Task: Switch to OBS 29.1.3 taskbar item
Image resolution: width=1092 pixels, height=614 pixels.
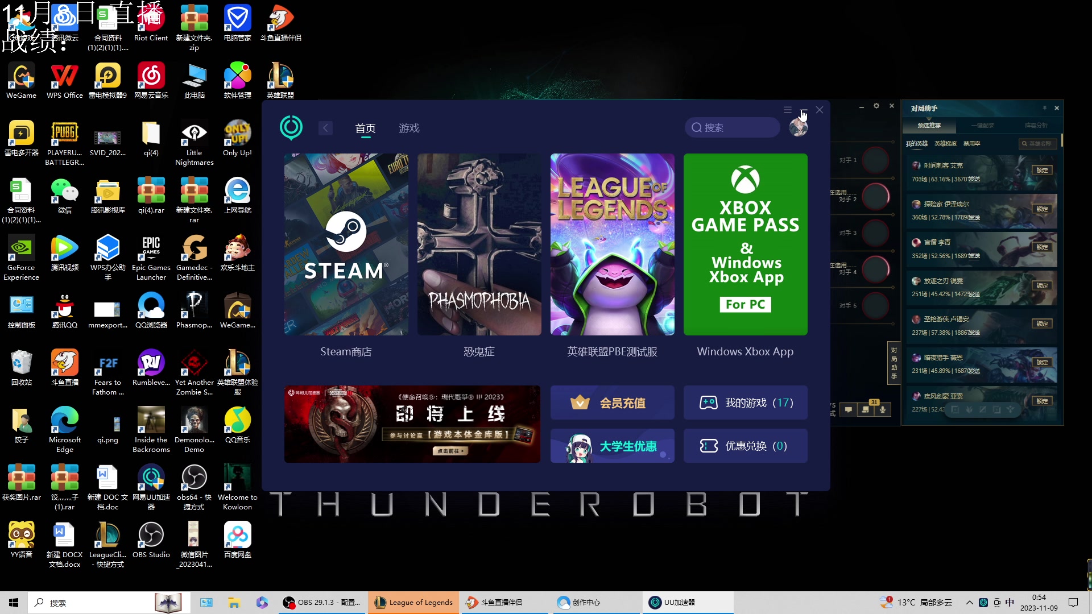Action: point(322,603)
